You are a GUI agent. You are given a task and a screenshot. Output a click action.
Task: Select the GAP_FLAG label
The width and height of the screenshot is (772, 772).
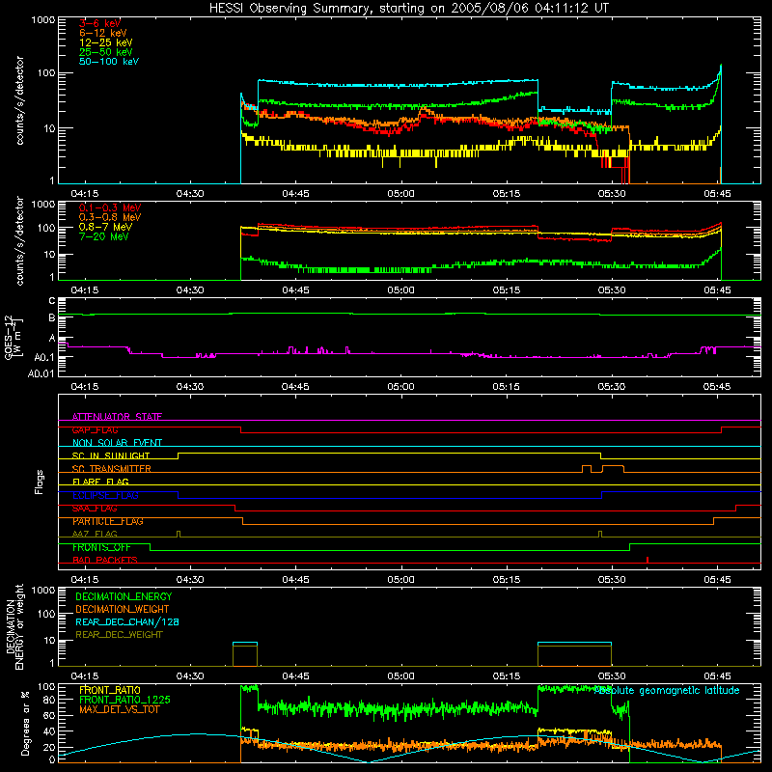(95, 429)
